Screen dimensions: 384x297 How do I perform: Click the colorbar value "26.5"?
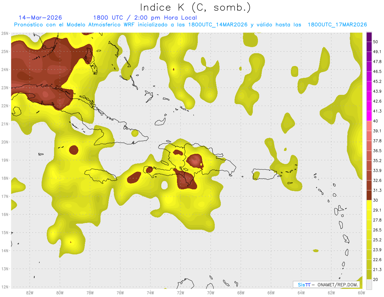(377, 230)
